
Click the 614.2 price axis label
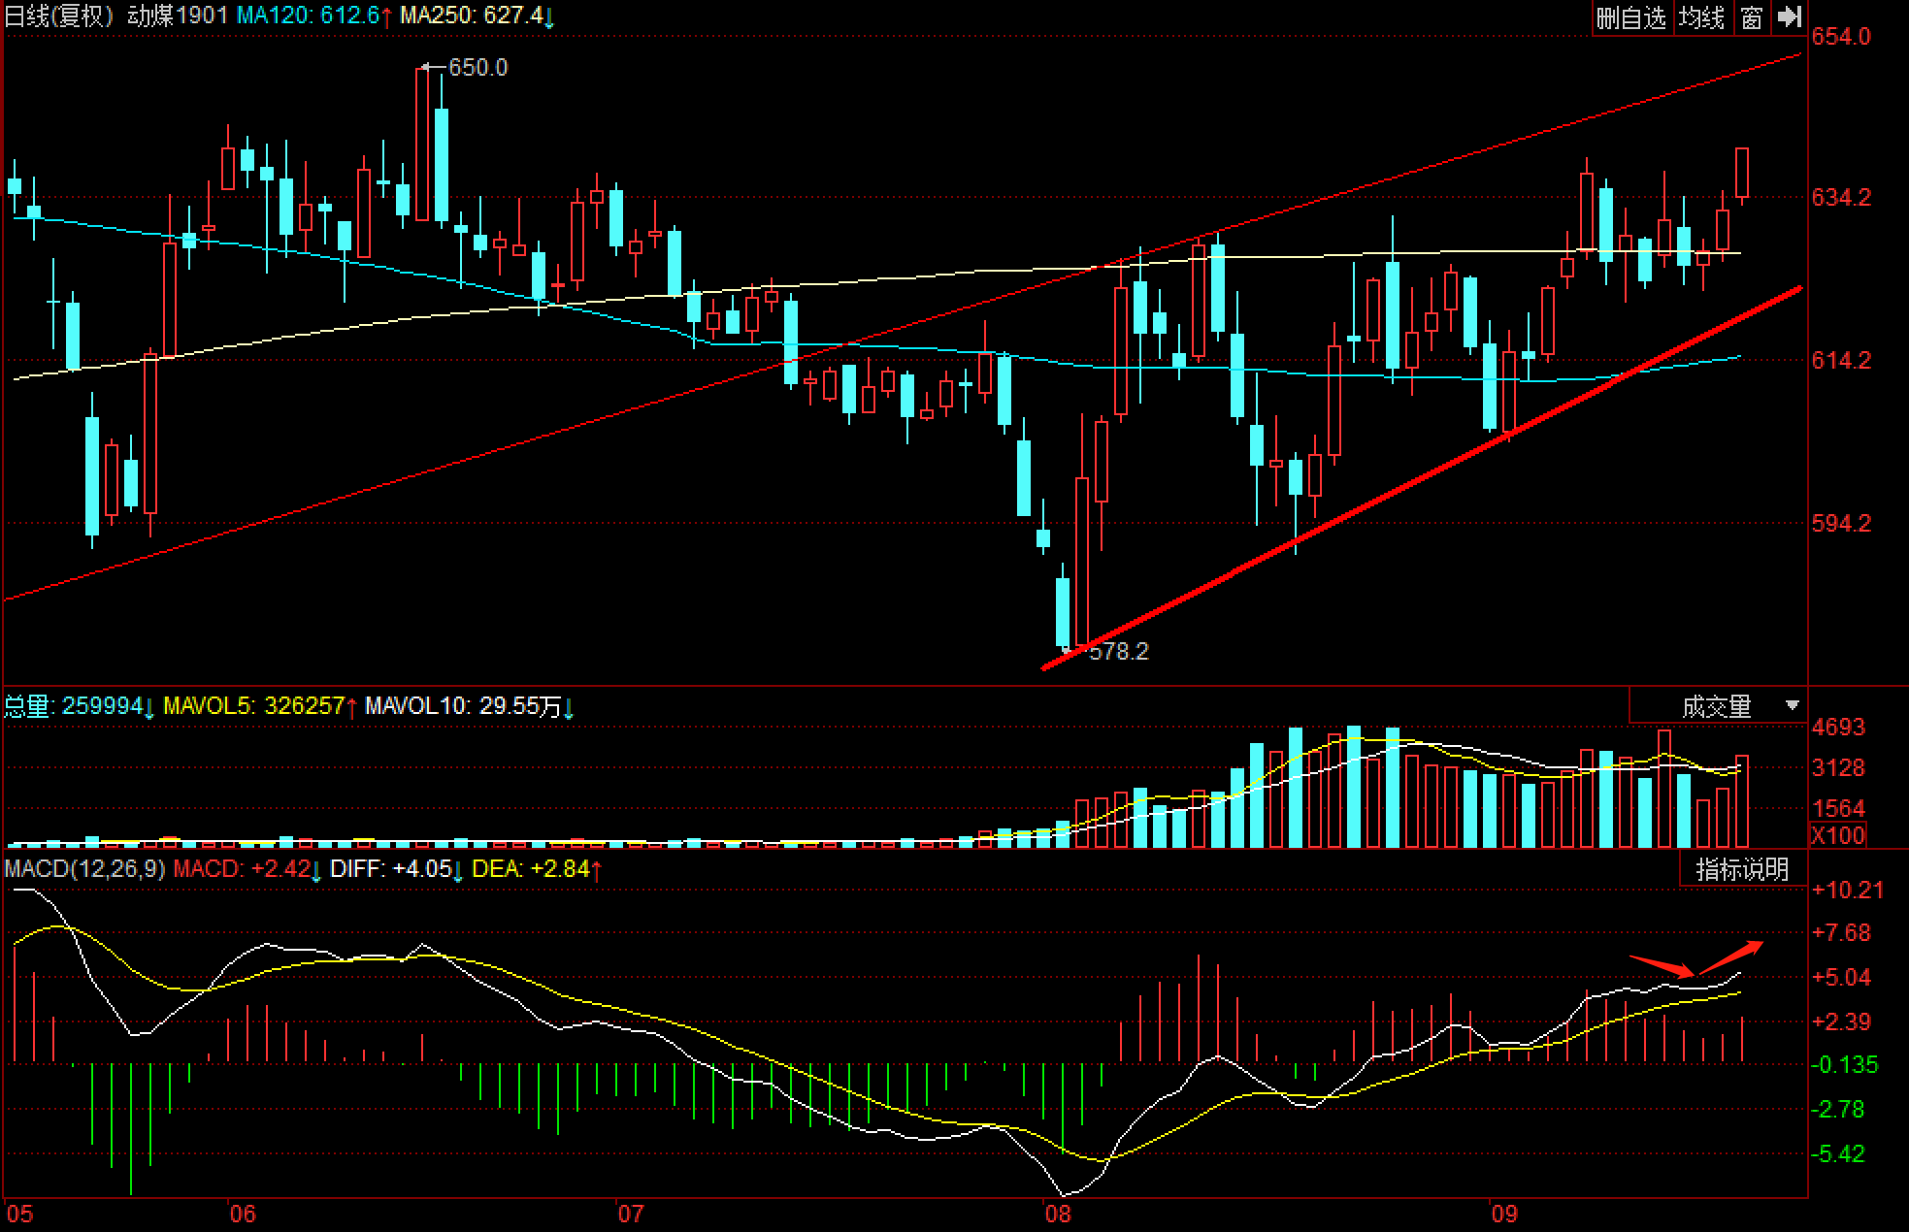pyautogui.click(x=1841, y=360)
